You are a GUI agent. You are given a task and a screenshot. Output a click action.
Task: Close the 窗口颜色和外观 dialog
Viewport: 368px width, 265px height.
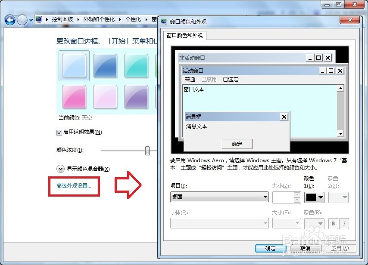pos(350,20)
